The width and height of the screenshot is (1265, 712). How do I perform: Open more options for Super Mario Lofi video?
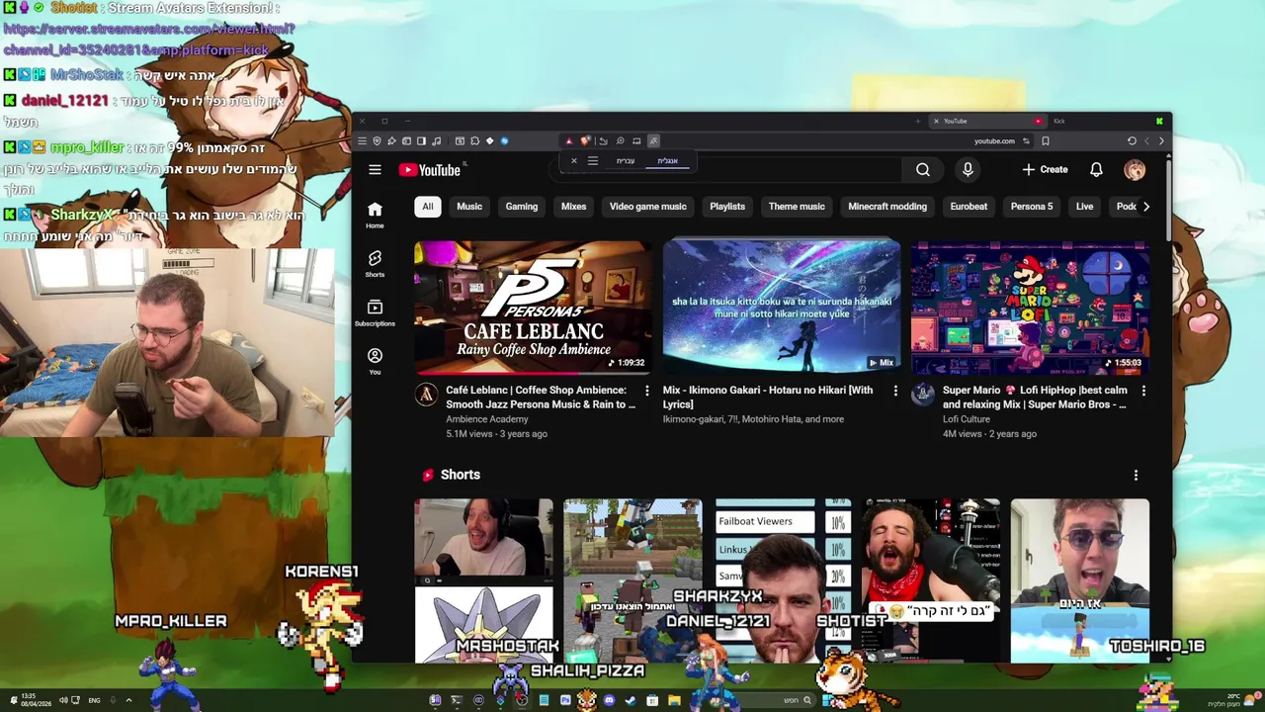tap(1143, 392)
